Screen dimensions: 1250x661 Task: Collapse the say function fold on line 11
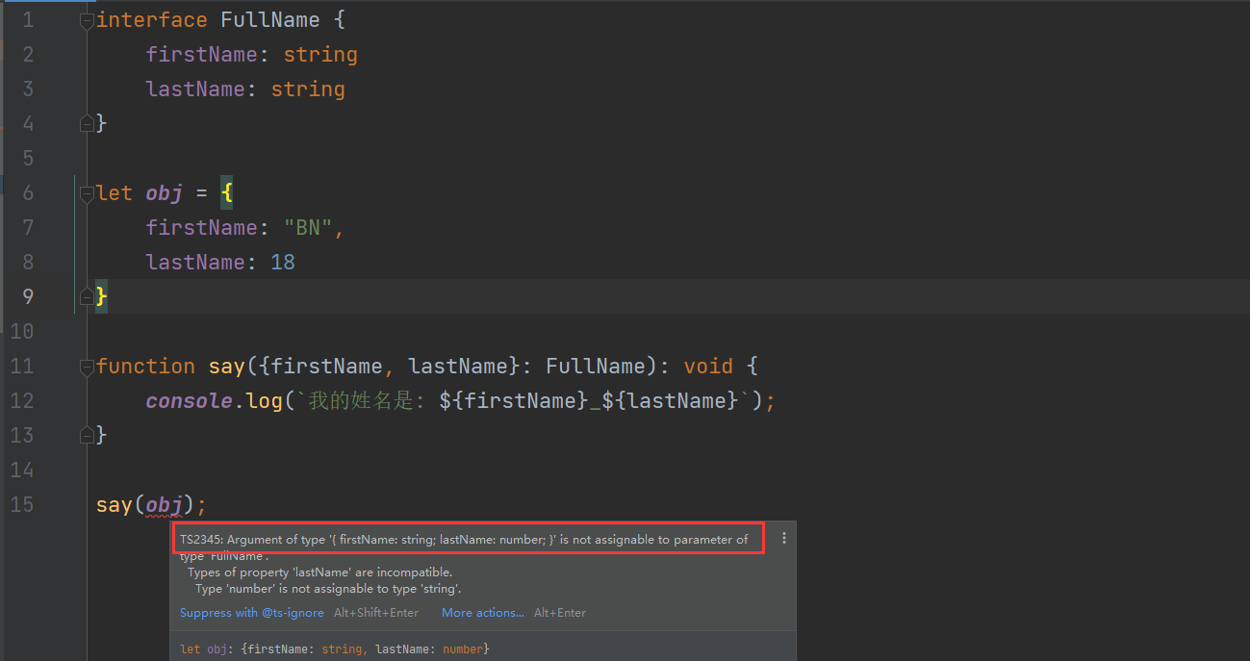(x=87, y=367)
